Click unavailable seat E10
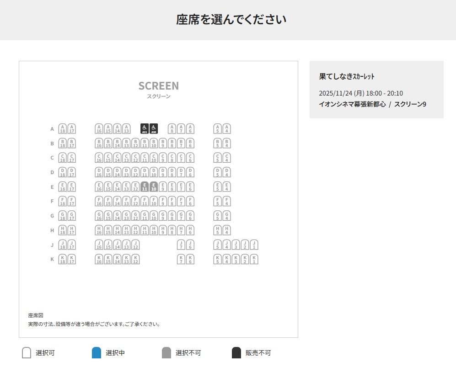Image resolution: width=456 pixels, height=373 pixels. tap(154, 187)
